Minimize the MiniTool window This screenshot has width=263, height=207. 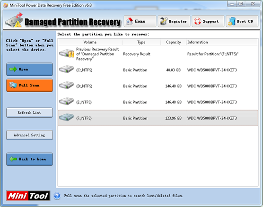(232, 4)
